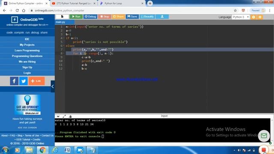The height and width of the screenshot is (154, 274).
Task: Toggle the fold arrow on line 8 for loop
Action: 64,53
